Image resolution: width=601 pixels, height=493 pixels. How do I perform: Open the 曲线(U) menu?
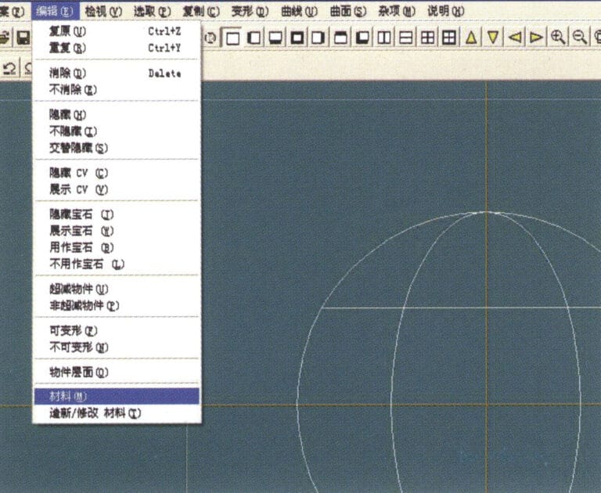[300, 12]
